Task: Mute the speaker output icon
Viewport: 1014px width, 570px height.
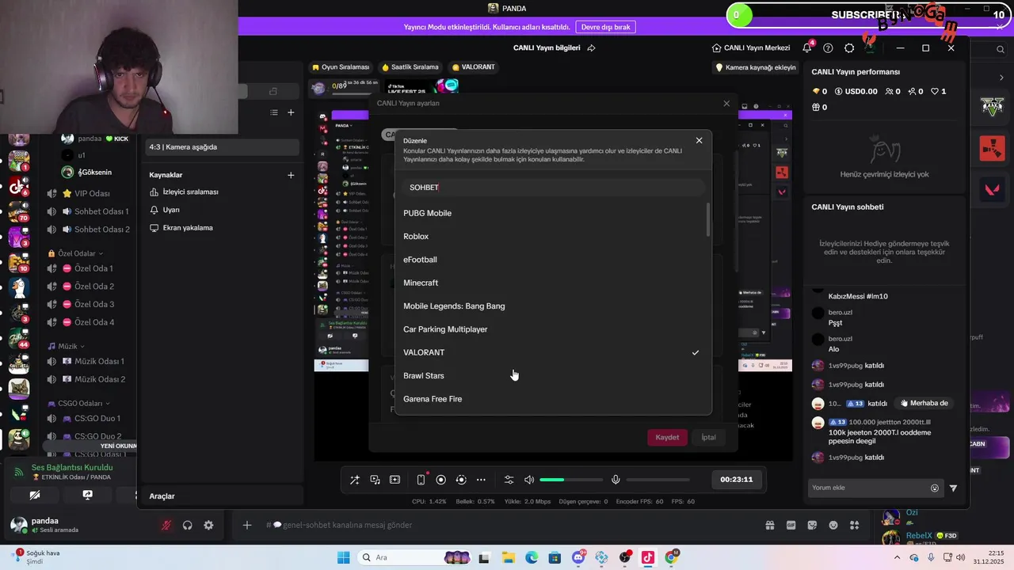Action: coord(529,480)
